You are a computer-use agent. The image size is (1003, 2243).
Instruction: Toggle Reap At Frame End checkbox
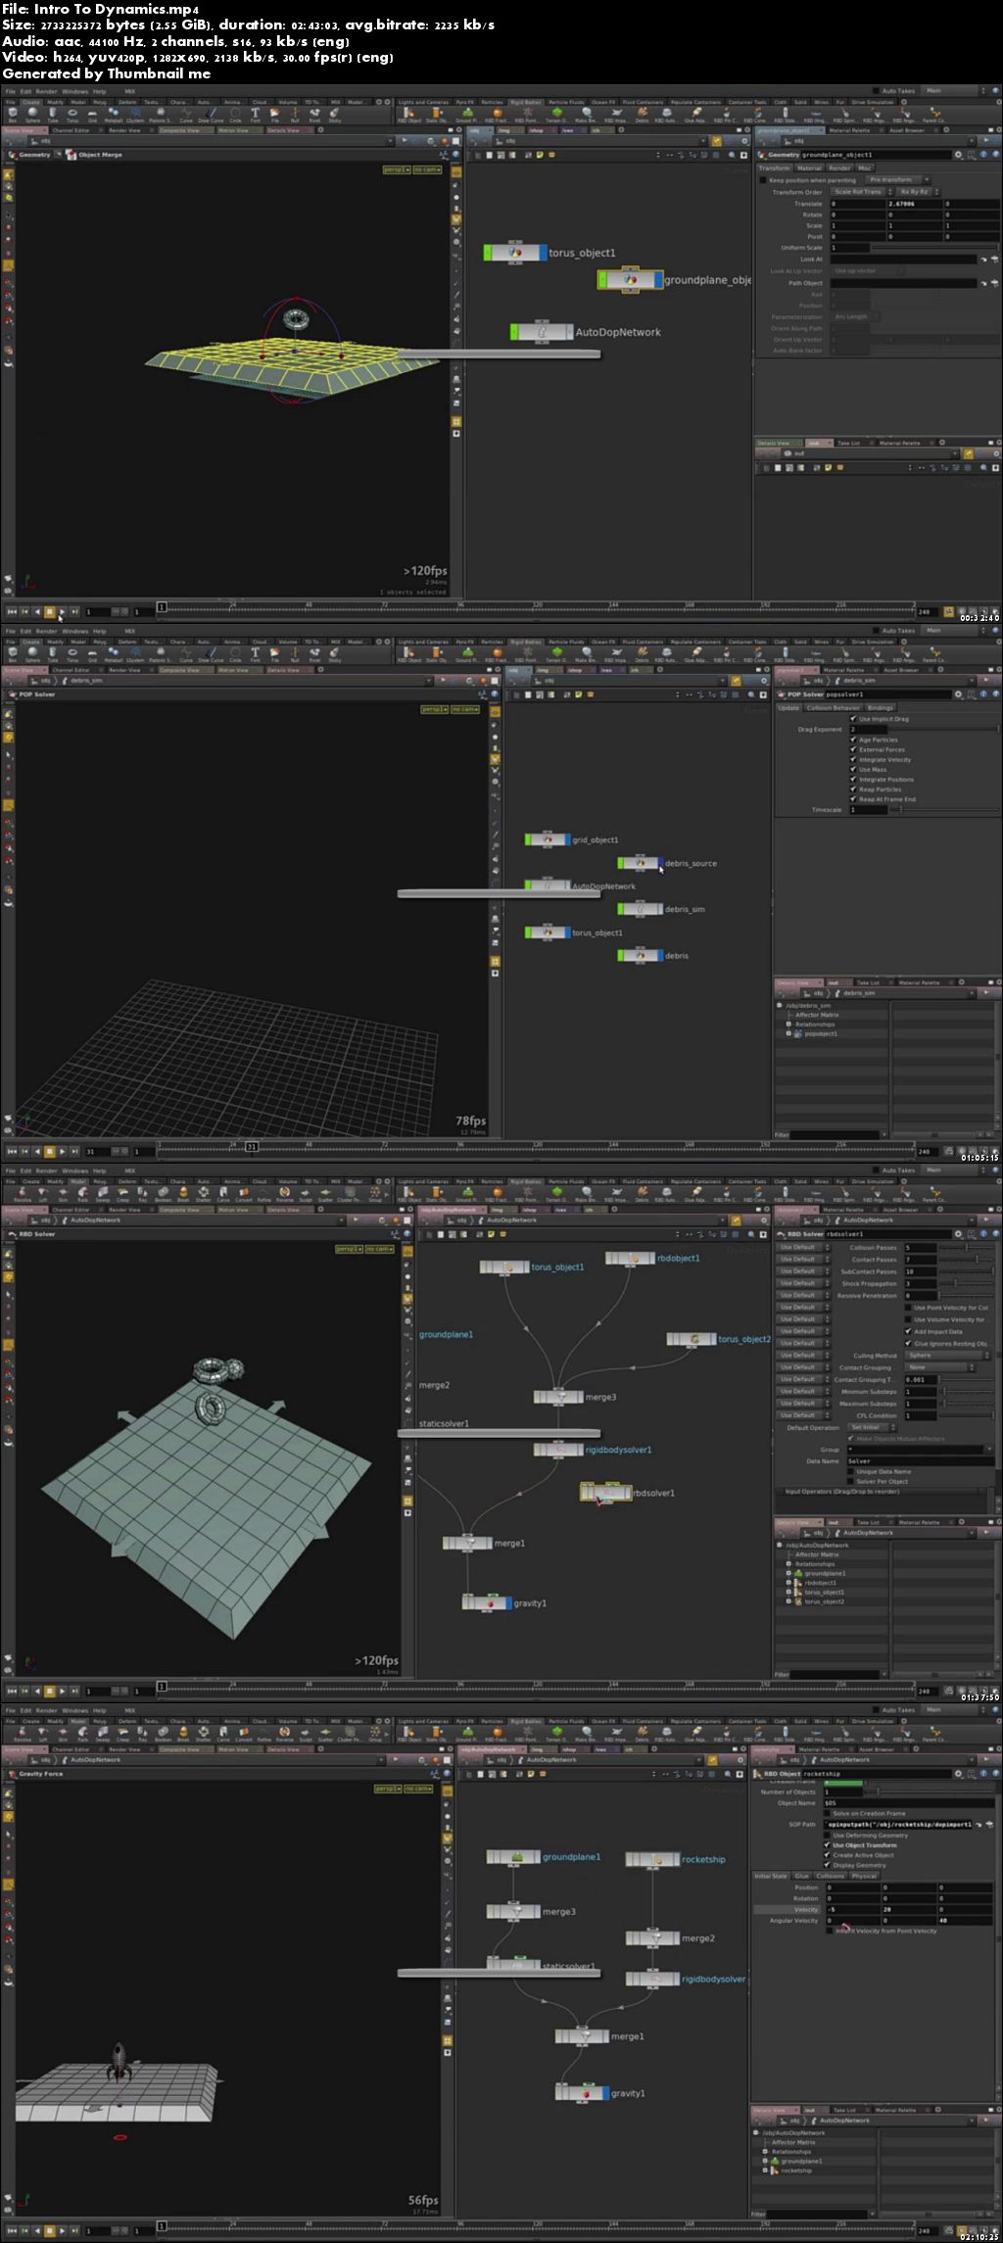tap(853, 799)
